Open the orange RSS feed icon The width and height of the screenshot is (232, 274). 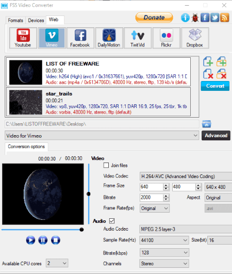pyautogui.click(x=225, y=18)
